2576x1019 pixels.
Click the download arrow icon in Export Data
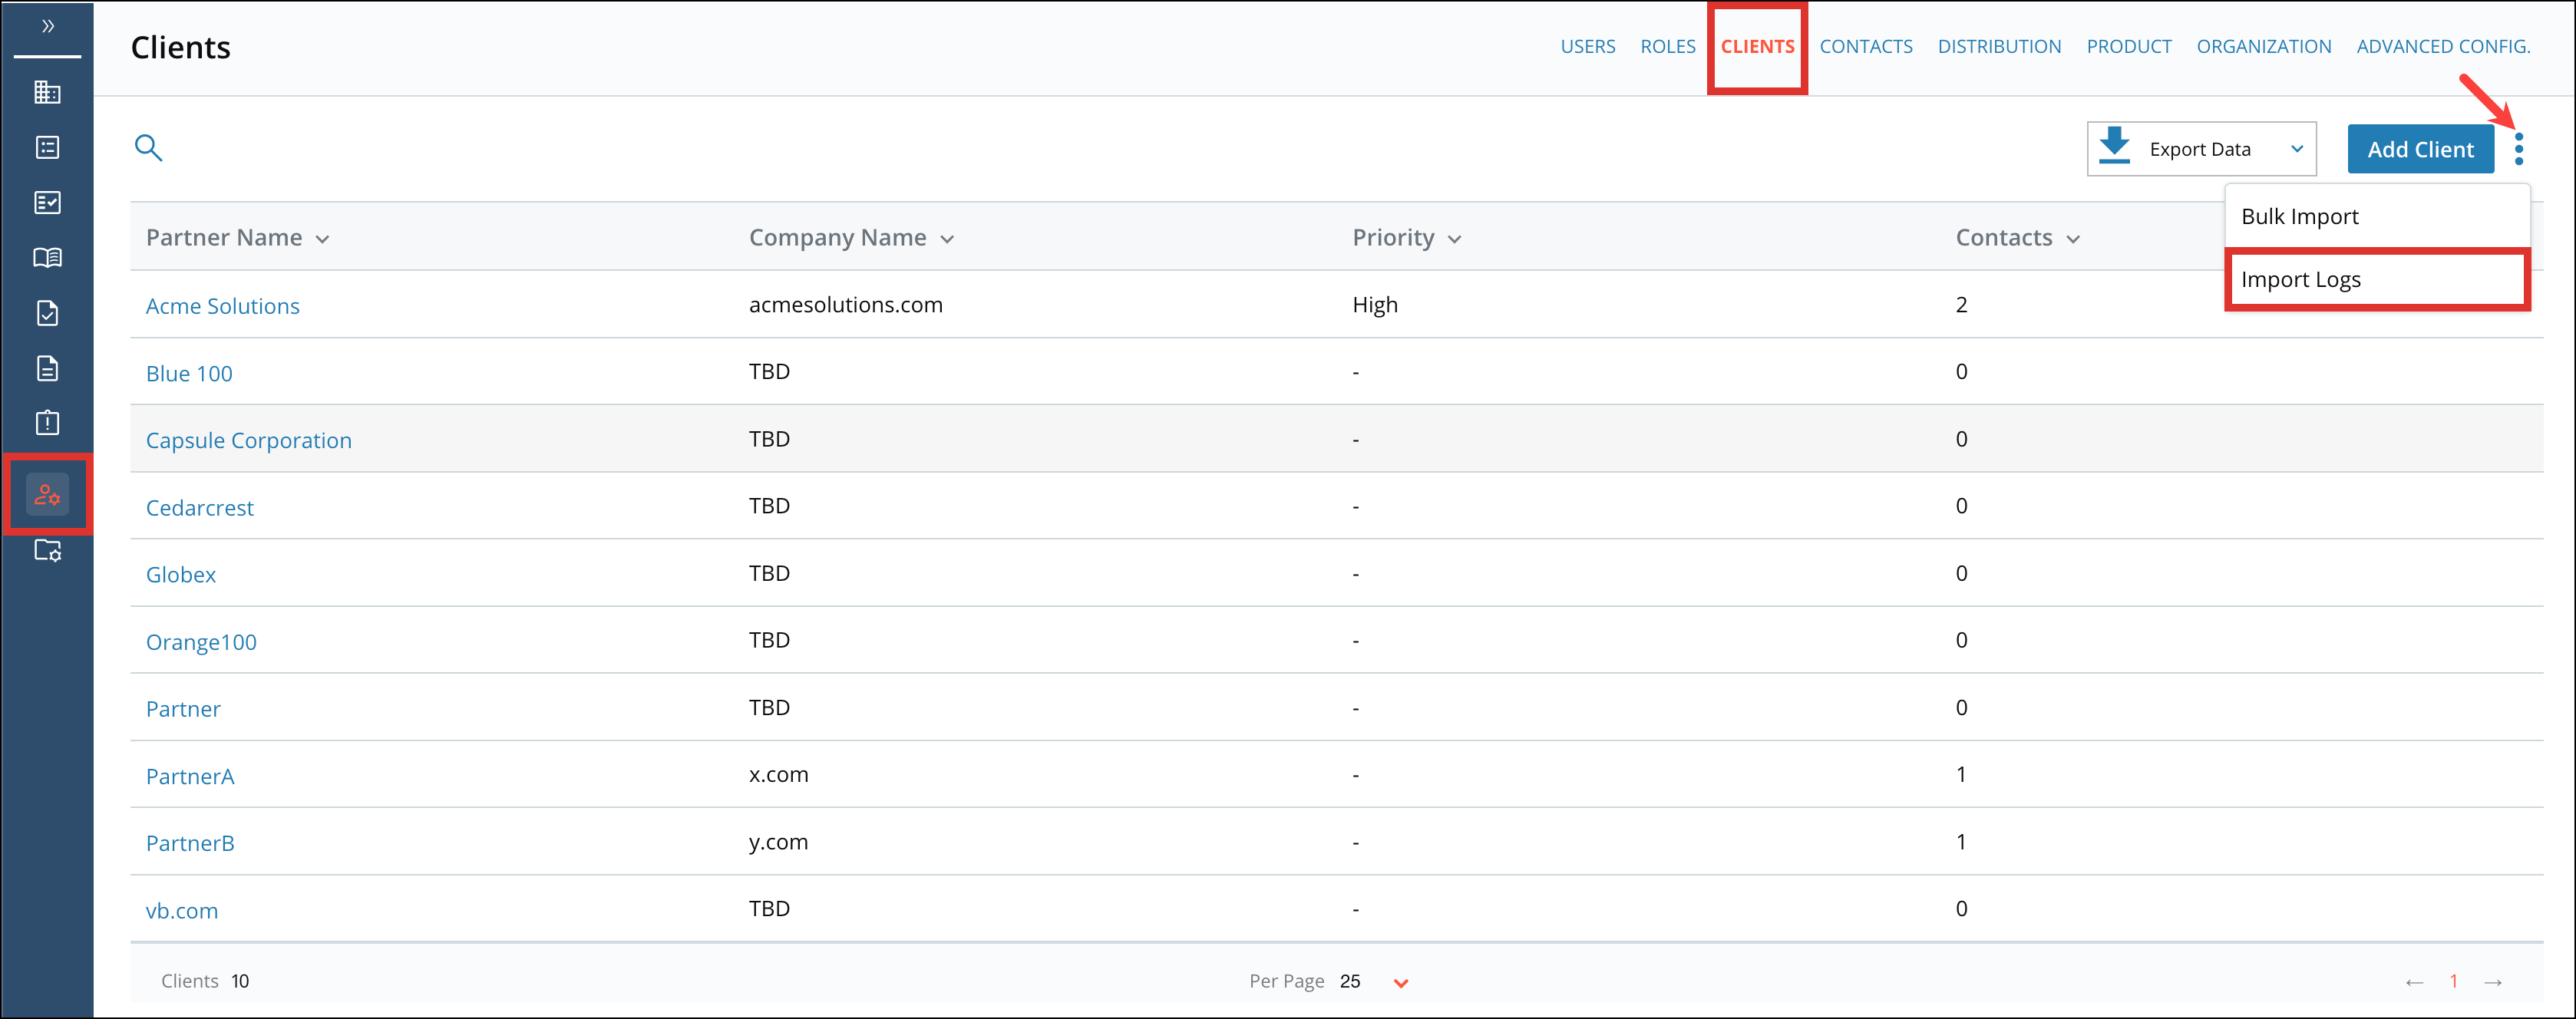coord(2114,146)
